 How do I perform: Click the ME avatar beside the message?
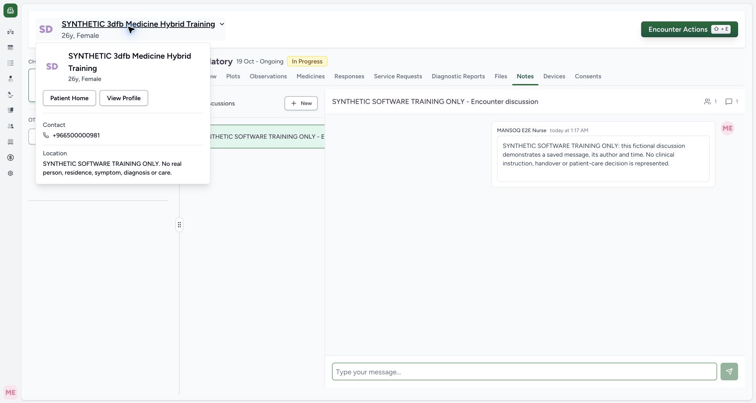click(728, 128)
